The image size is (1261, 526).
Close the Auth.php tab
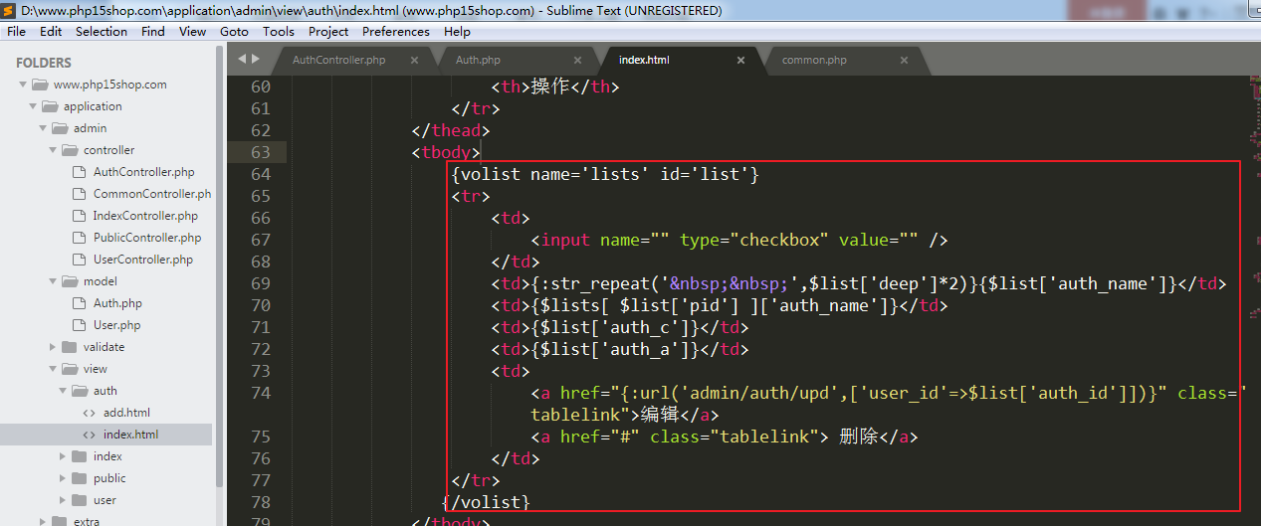pyautogui.click(x=577, y=60)
